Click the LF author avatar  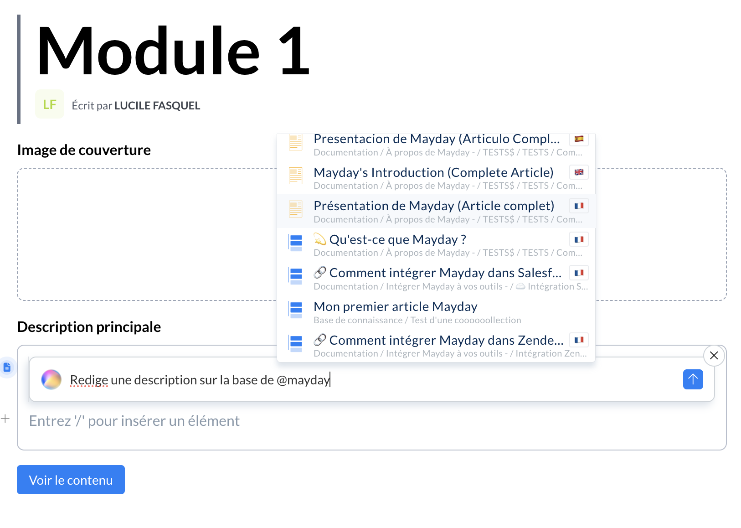click(x=50, y=104)
